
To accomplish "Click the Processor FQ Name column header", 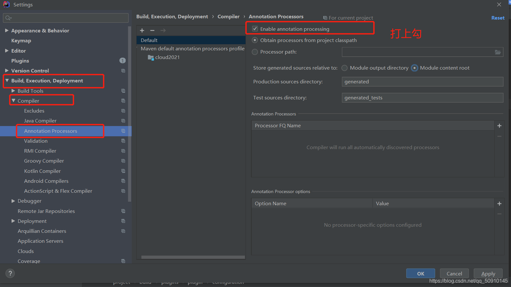I will coord(373,126).
